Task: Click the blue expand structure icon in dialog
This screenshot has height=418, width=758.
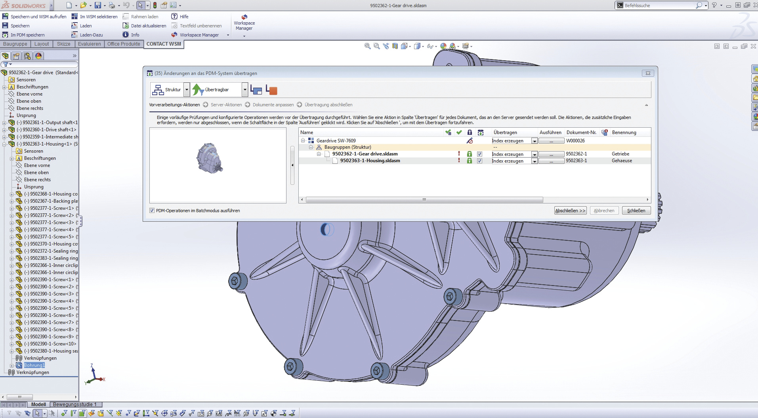Action: click(256, 90)
